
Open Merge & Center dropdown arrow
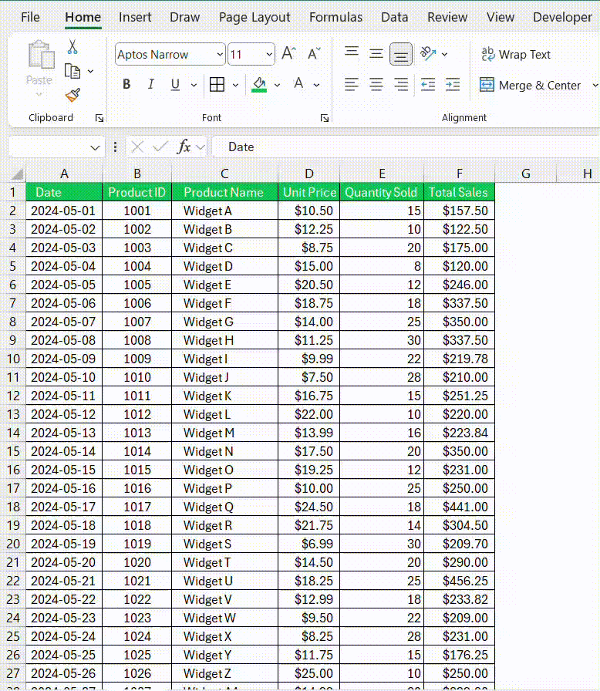(x=595, y=85)
